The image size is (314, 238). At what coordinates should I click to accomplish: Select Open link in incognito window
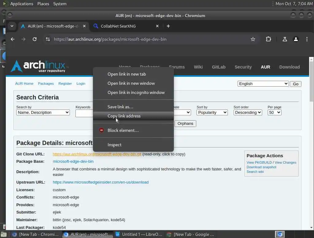(x=133, y=92)
